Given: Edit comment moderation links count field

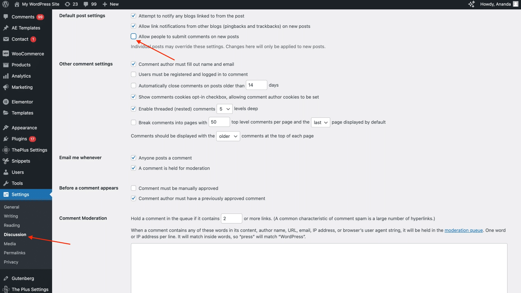Looking at the screenshot, I should 231,218.
